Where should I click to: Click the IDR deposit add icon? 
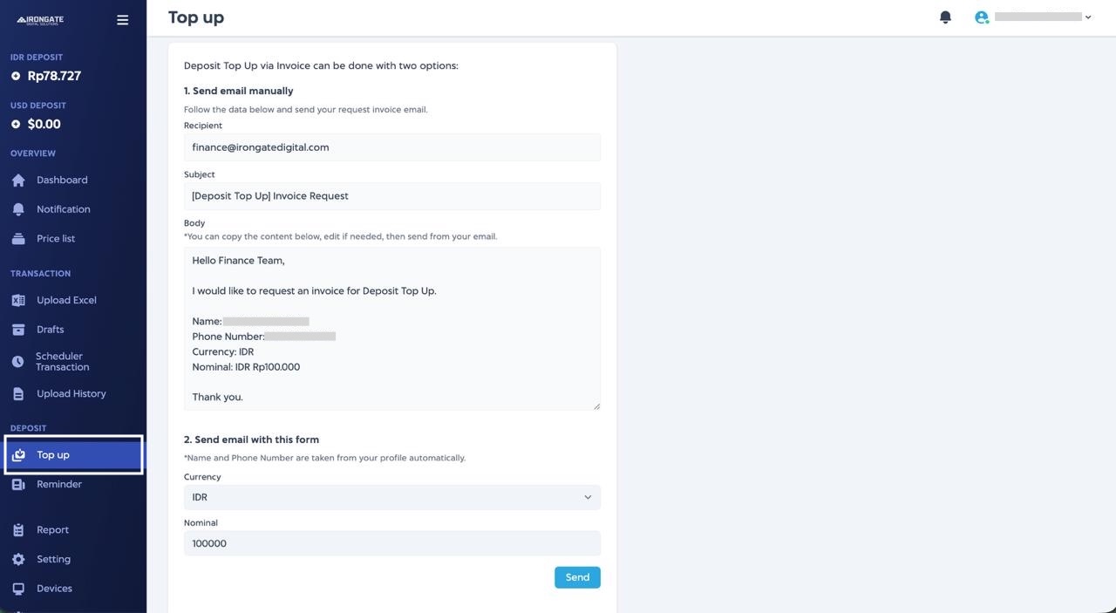(x=16, y=77)
